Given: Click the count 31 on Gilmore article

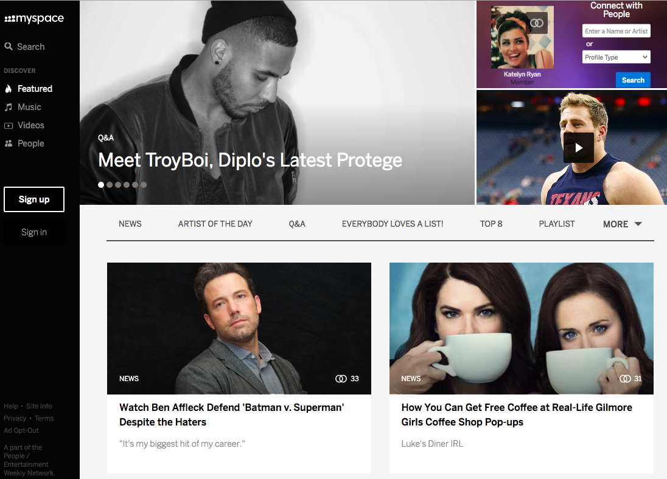Looking at the screenshot, I should [638, 379].
